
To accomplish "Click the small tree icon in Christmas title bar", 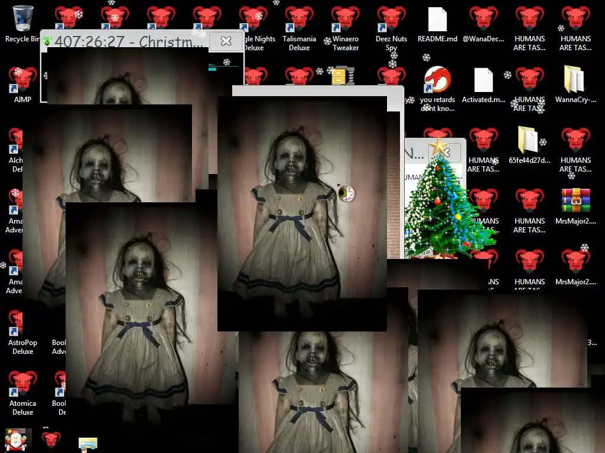I will pyautogui.click(x=47, y=41).
